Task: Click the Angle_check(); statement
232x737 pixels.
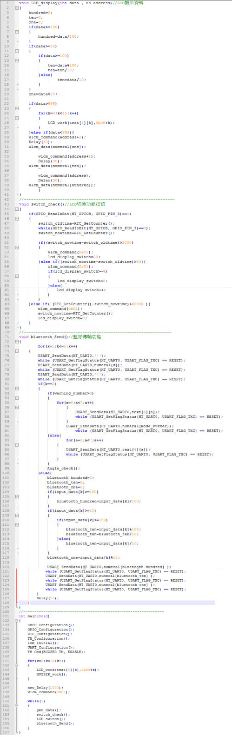Action: [64, 469]
